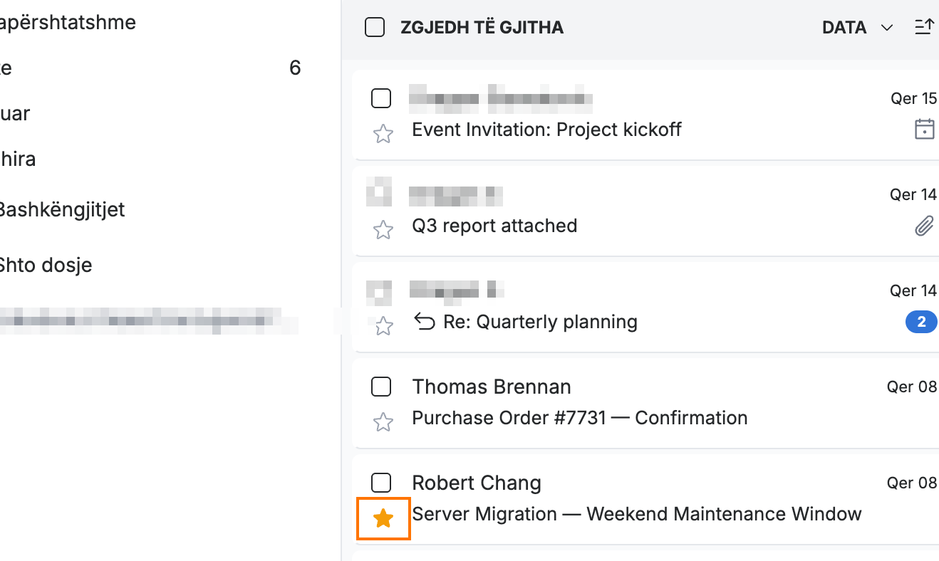This screenshot has width=939, height=561.
Task: Tick the checkbox for Robert Chang's email
Action: pyautogui.click(x=381, y=483)
